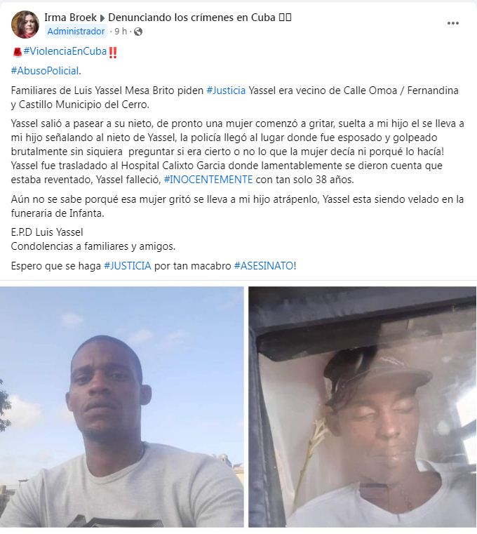Click the red double exclamation mark emoji

(x=113, y=53)
